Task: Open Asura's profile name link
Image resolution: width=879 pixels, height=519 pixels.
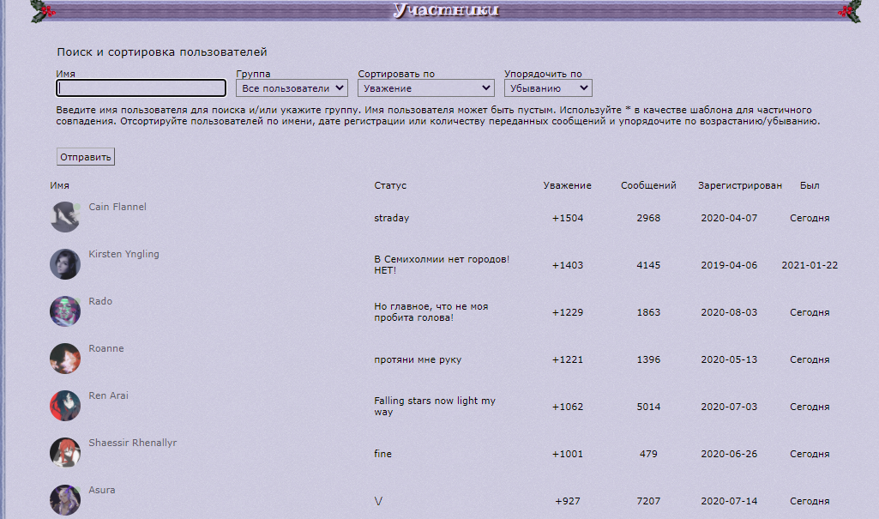Action: [x=102, y=490]
